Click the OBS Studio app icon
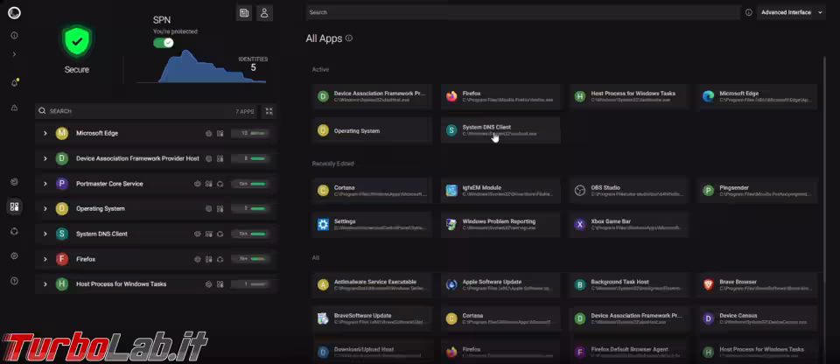840x364 pixels. click(x=580, y=189)
